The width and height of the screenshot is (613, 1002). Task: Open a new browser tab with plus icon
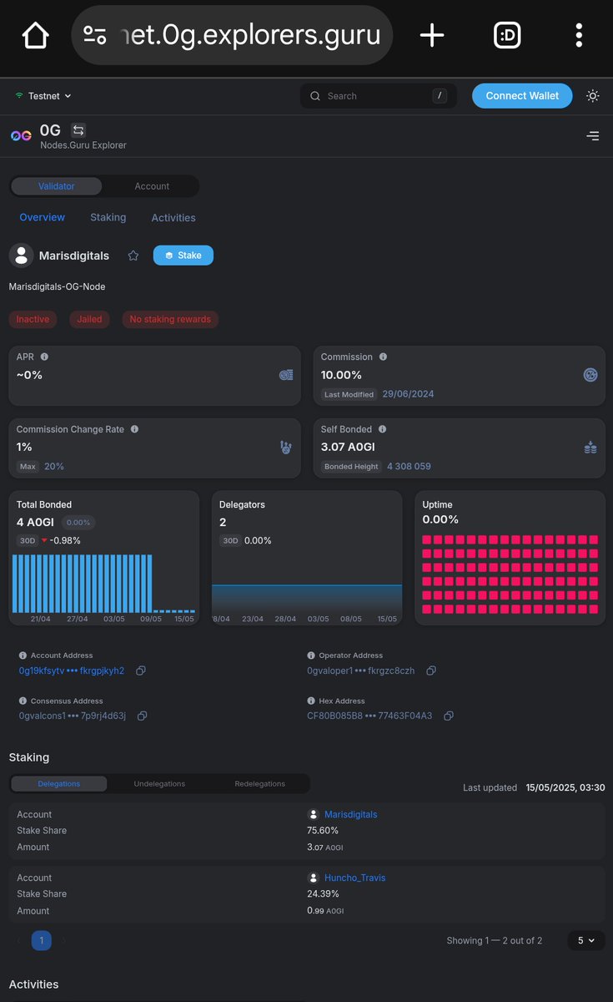tap(432, 35)
